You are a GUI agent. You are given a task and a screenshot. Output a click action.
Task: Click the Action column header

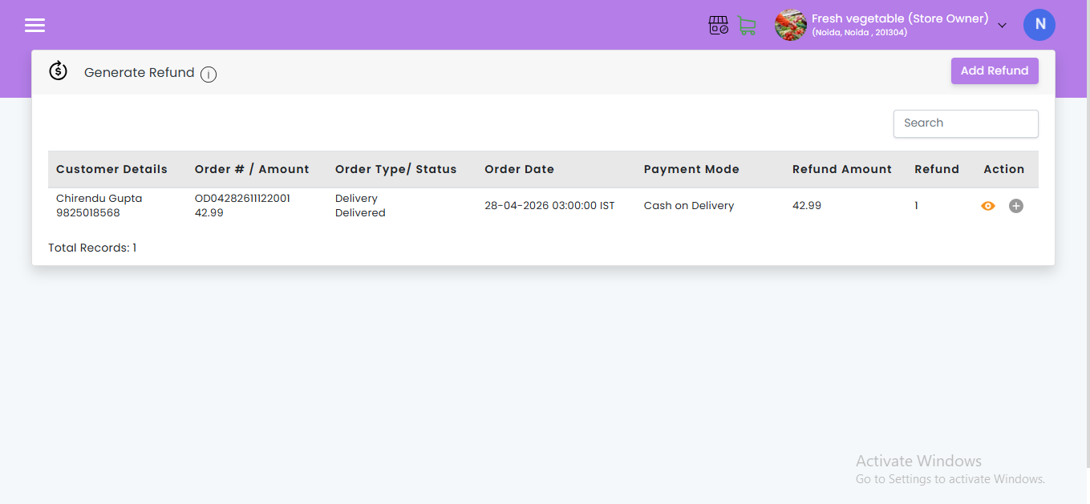point(1003,169)
